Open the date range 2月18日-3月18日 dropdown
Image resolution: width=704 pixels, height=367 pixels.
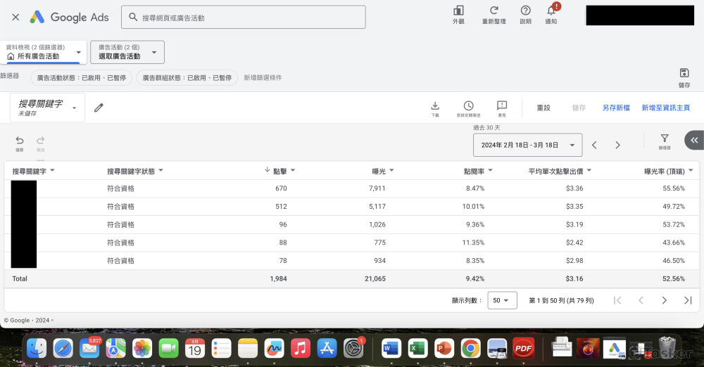pos(527,145)
